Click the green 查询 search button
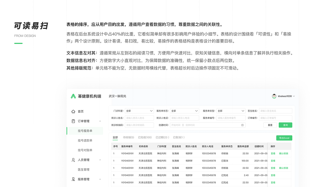 pyautogui.click(x=285, y=125)
